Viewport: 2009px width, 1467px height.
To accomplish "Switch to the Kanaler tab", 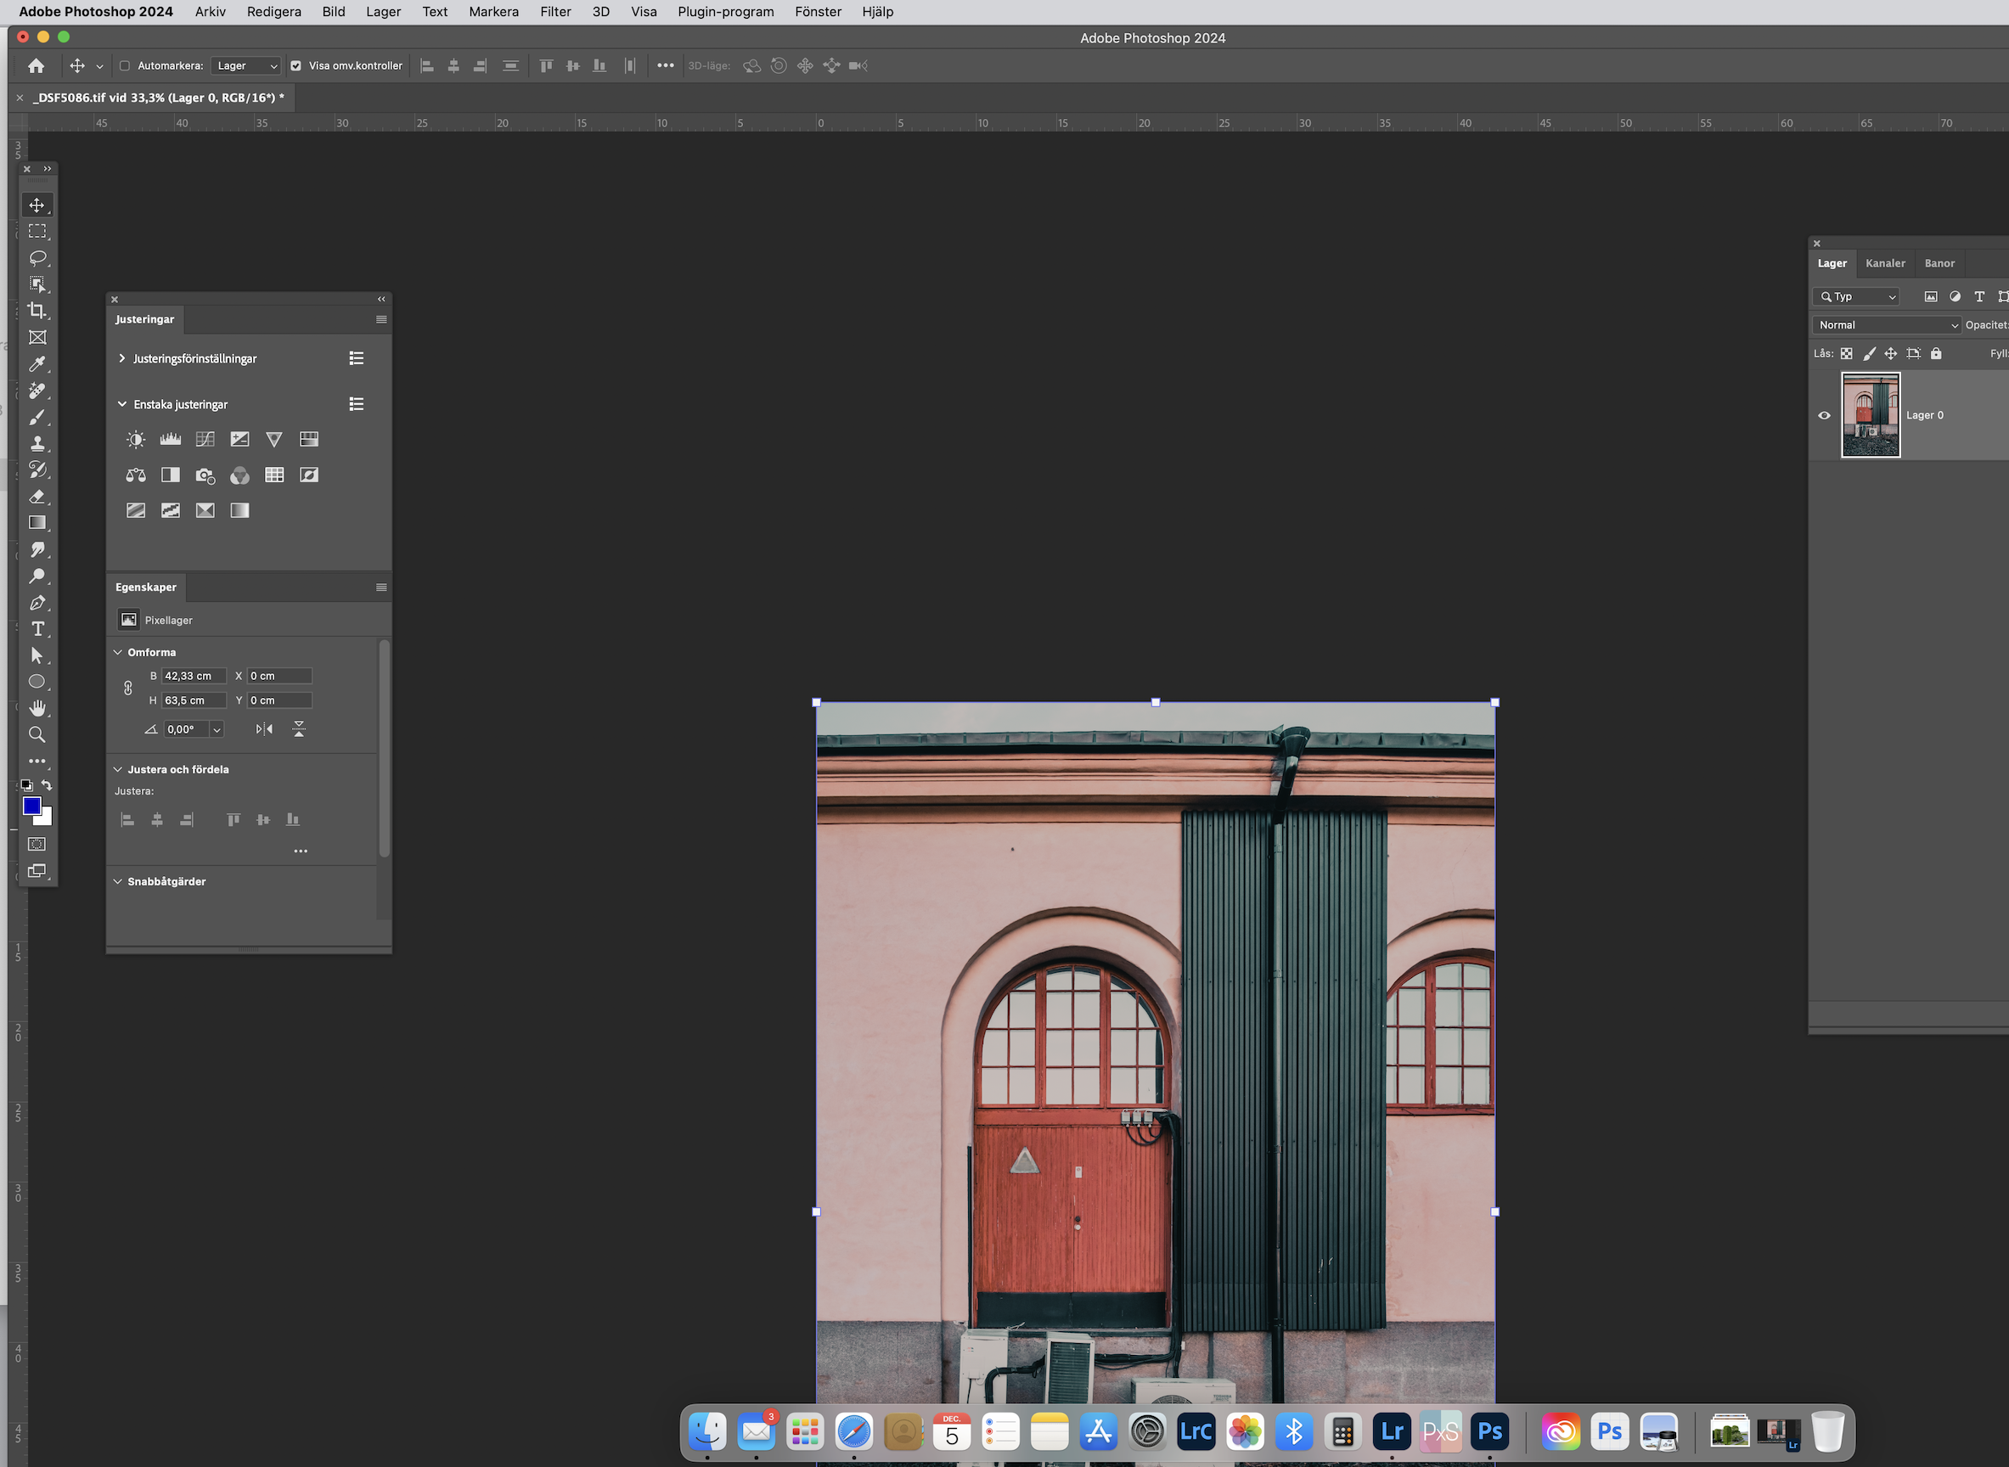I will point(1885,263).
